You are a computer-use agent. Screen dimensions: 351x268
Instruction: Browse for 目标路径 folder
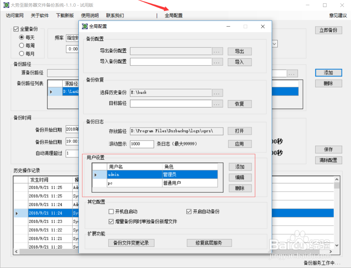click(x=217, y=104)
